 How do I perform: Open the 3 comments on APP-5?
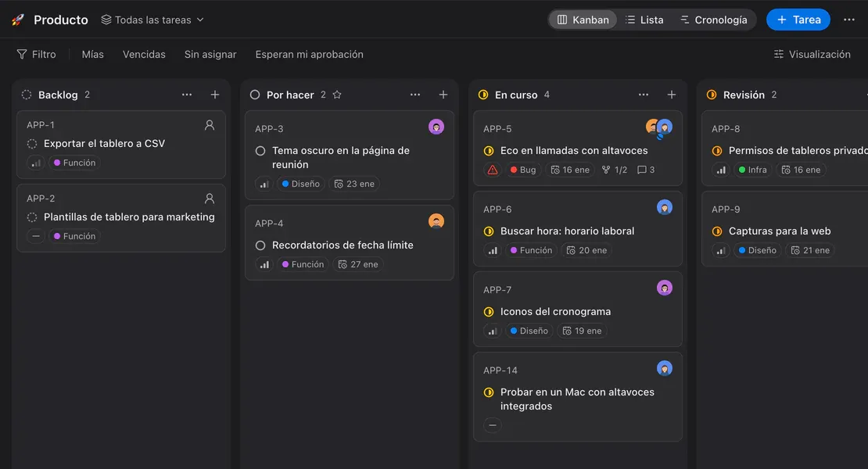coord(646,170)
